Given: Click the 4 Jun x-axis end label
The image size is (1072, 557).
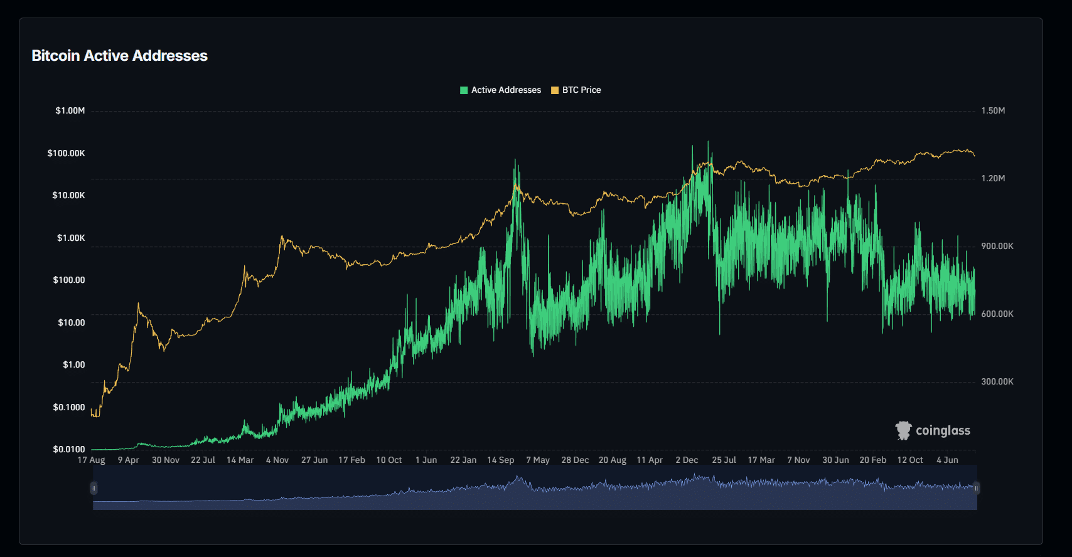Looking at the screenshot, I should (947, 460).
